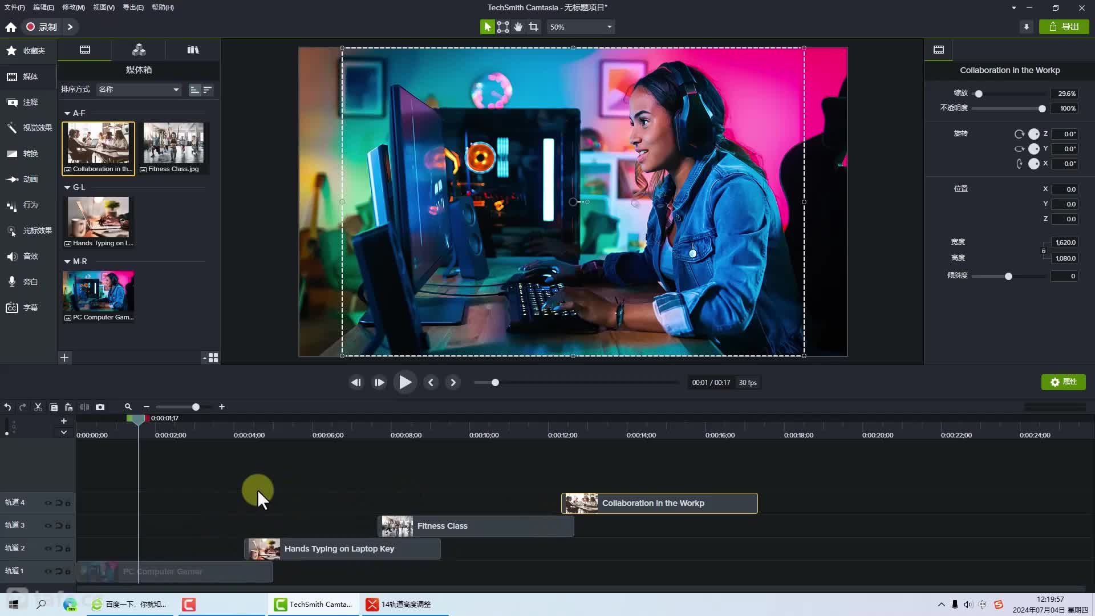Open the track options chevron below add track
This screenshot has height=616, width=1095.
pyautogui.click(x=64, y=432)
